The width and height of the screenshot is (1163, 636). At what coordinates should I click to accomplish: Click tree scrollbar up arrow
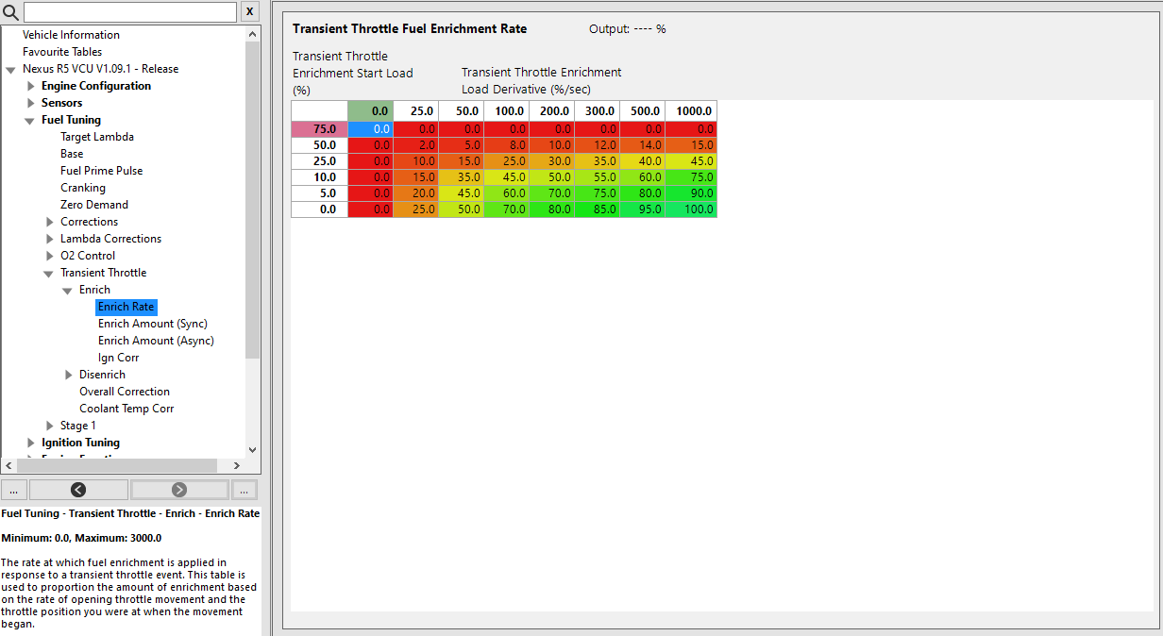252,34
